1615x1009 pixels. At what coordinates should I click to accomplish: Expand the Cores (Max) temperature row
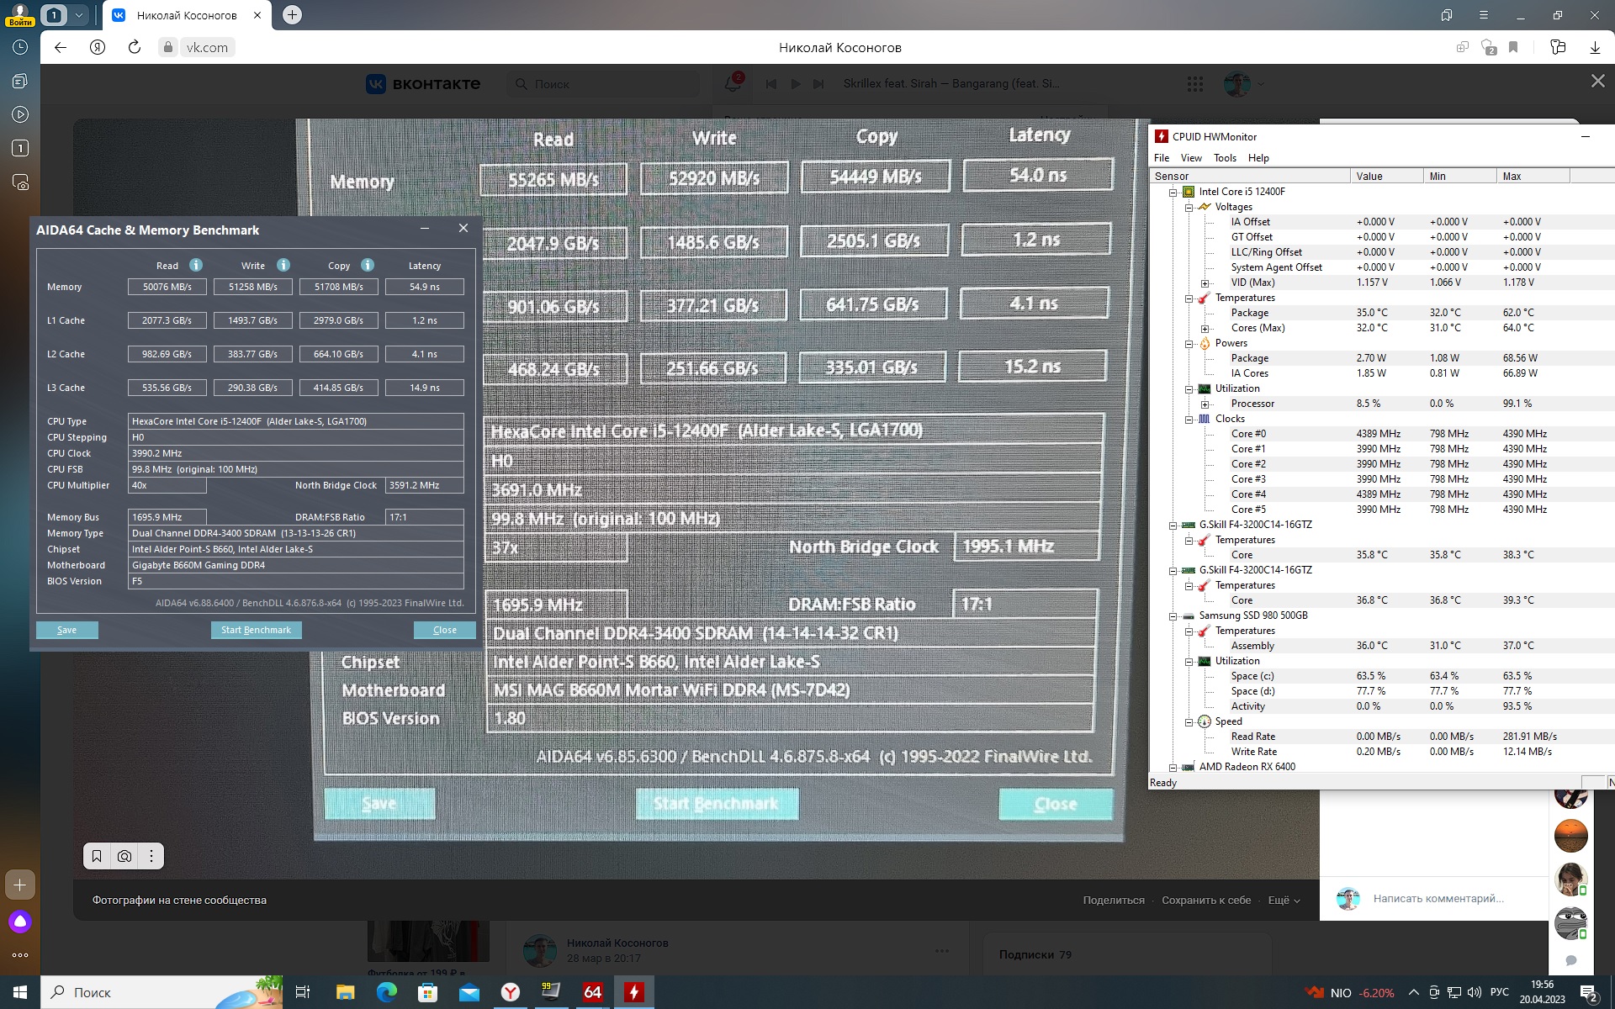(x=1205, y=329)
